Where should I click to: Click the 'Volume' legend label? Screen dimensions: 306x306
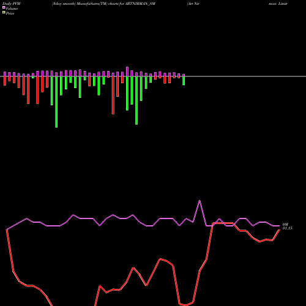[12, 9]
